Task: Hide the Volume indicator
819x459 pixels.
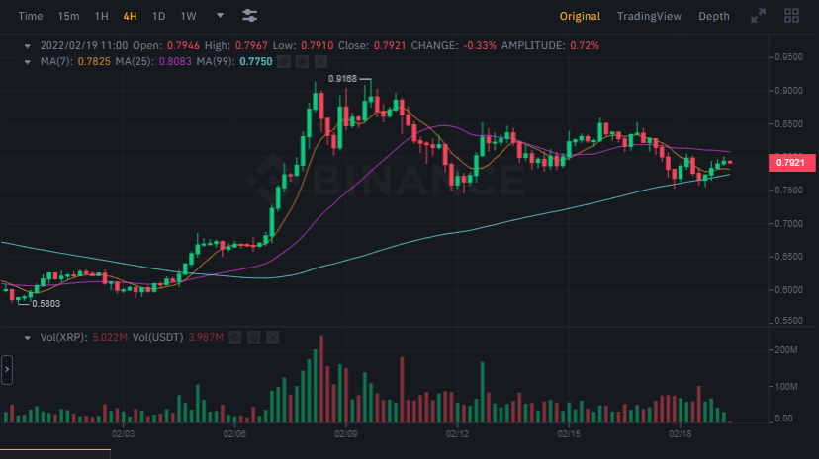Action: coord(236,338)
